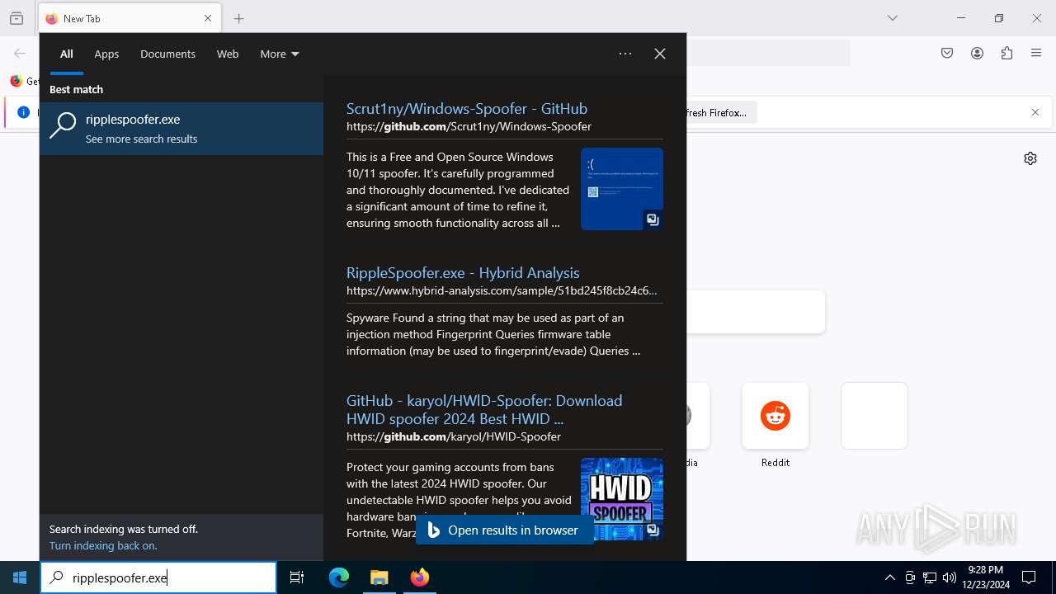Open the Save to Pocket icon
This screenshot has width=1056, height=594.
pos(947,54)
